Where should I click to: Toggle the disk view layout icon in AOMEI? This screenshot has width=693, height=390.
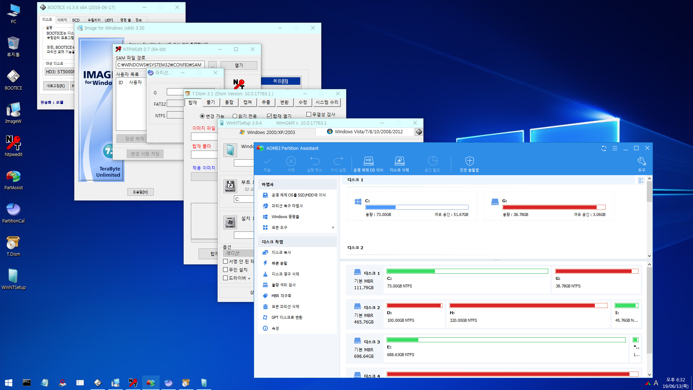641,180
